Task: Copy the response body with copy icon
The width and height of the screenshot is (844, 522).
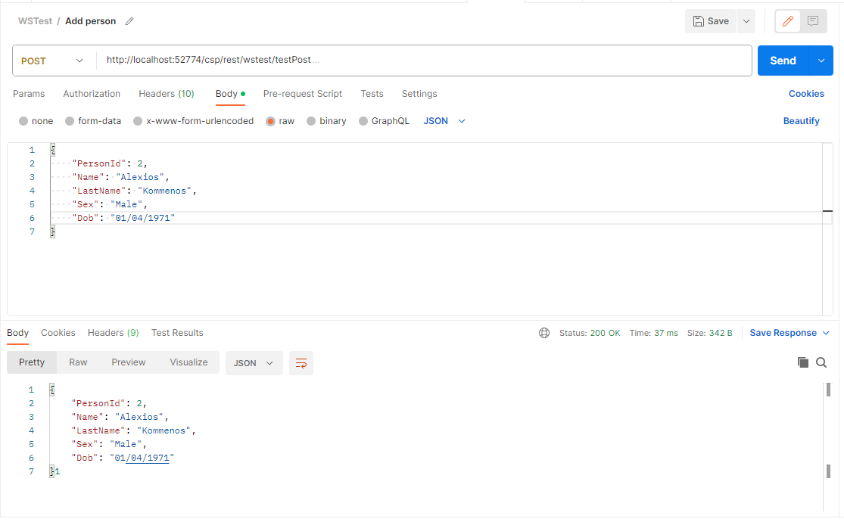Action: 803,362
